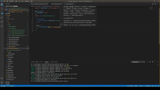The width and height of the screenshot is (160, 90).
Task: Click the TypeScript version status item
Action: pos(153,86)
